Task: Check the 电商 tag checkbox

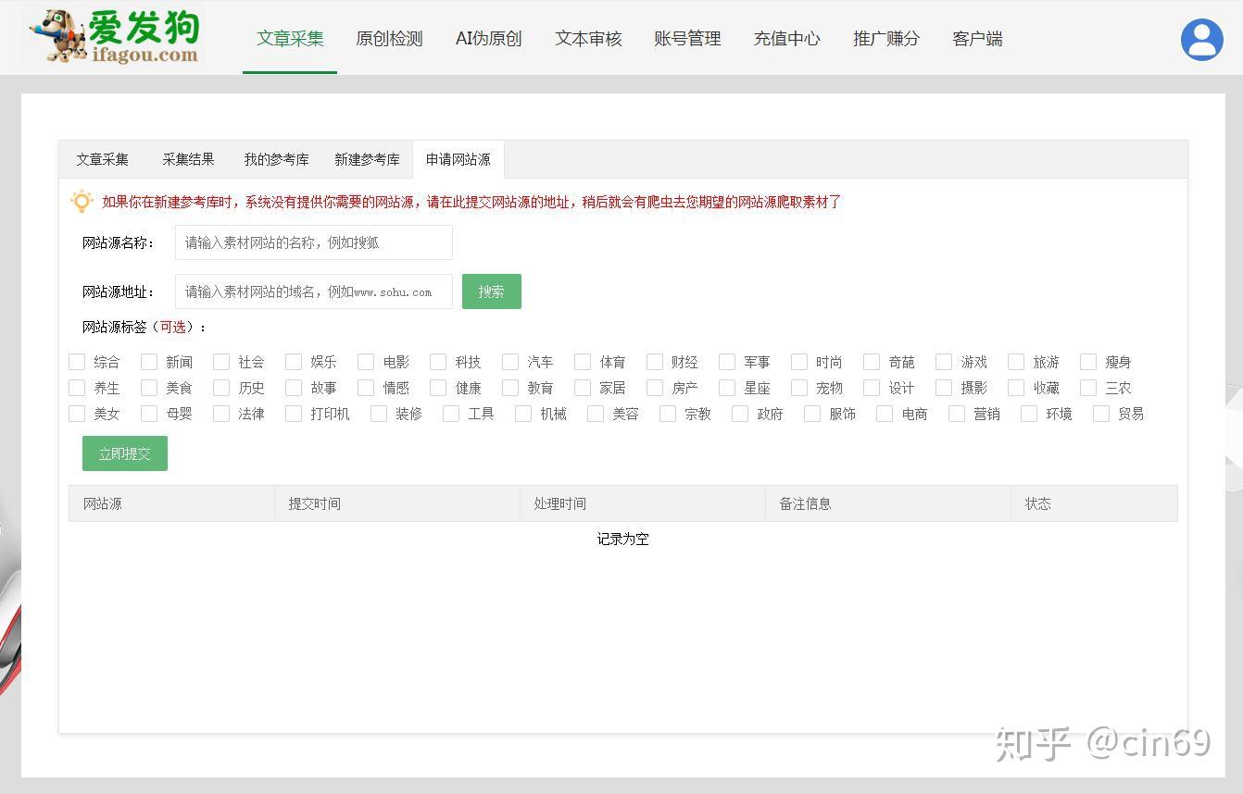Action: tap(885, 414)
